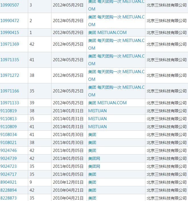Select applicant 北京三快科技有限公司 in row 10990415

click(x=167, y=33)
